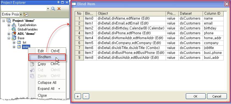Screen dimensions: 231x104
Task: Click the Project Explorer search input field
Action: pyautogui.click(x=24, y=9)
